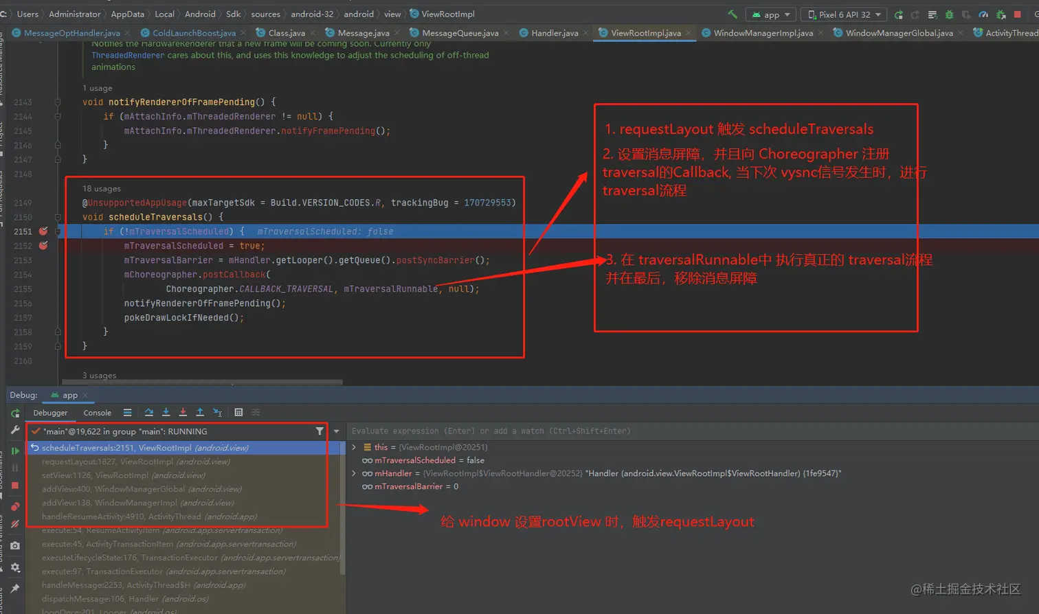
Task: Collapse scheduleTraversals method at line 2150
Action: 58,217
